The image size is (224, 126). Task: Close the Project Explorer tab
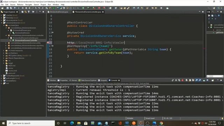(17, 12)
